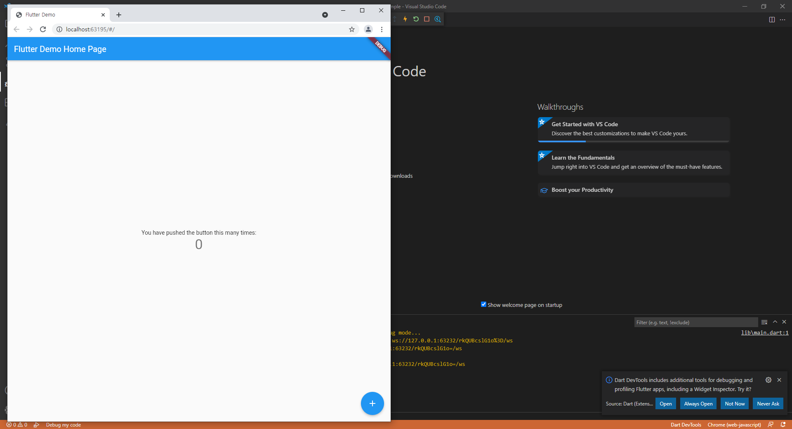
Task: Open Chrome's three-dot menu
Action: pyautogui.click(x=382, y=29)
